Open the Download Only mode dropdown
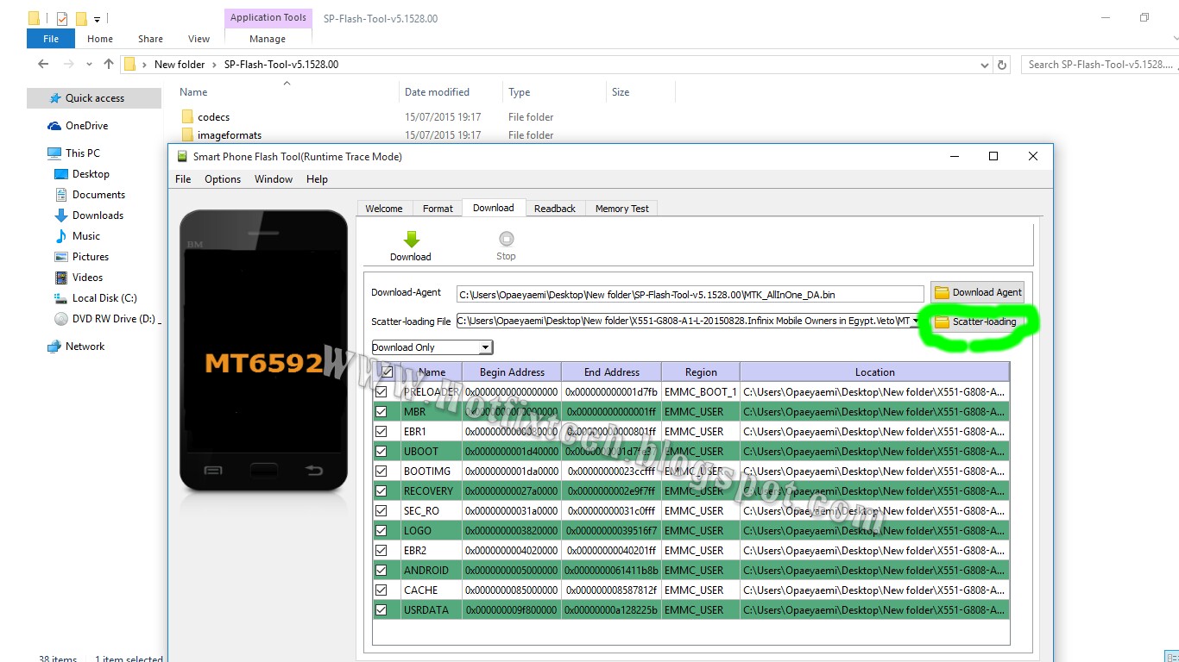The width and height of the screenshot is (1179, 662). pos(486,347)
